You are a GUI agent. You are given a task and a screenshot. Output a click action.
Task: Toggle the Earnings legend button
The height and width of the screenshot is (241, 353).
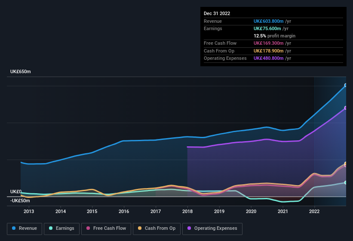tap(61, 229)
